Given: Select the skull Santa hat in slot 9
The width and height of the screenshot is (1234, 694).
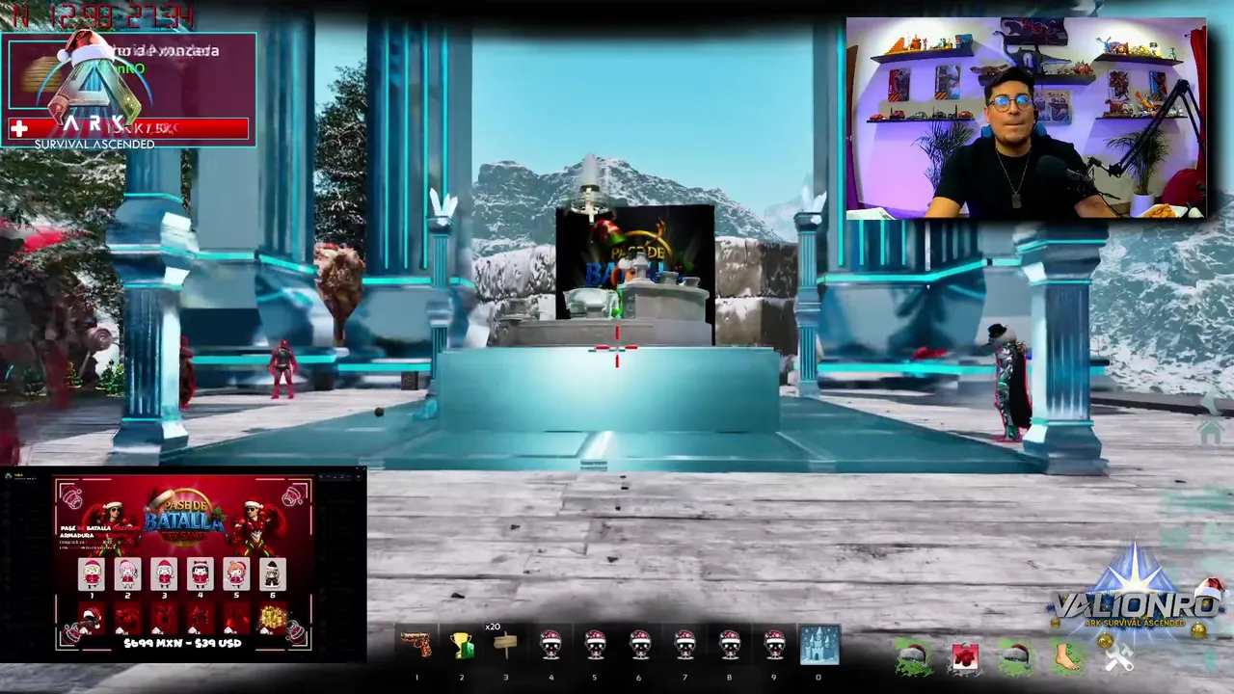Looking at the screenshot, I should pos(774,645).
